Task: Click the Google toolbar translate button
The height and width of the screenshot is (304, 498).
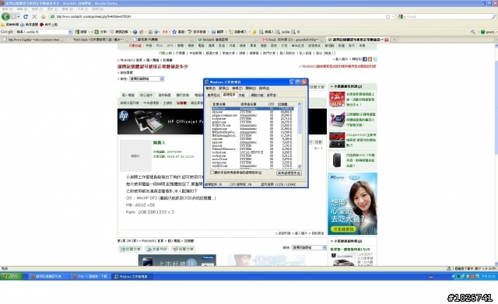Action: (x=218, y=32)
